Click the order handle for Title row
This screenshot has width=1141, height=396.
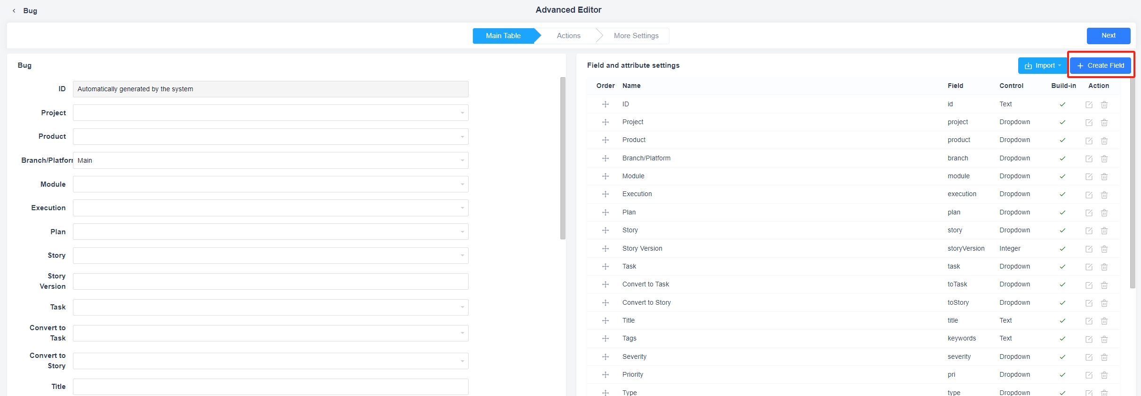[x=606, y=321]
